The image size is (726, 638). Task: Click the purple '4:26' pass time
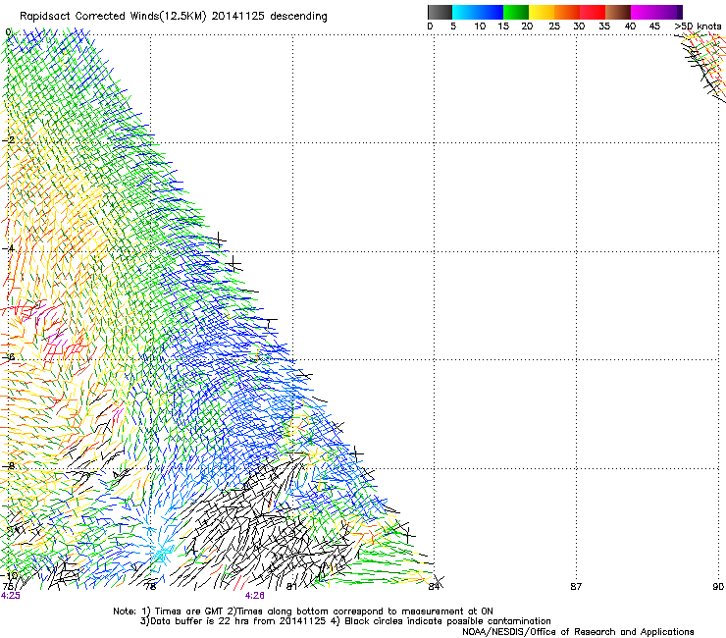tap(255, 596)
